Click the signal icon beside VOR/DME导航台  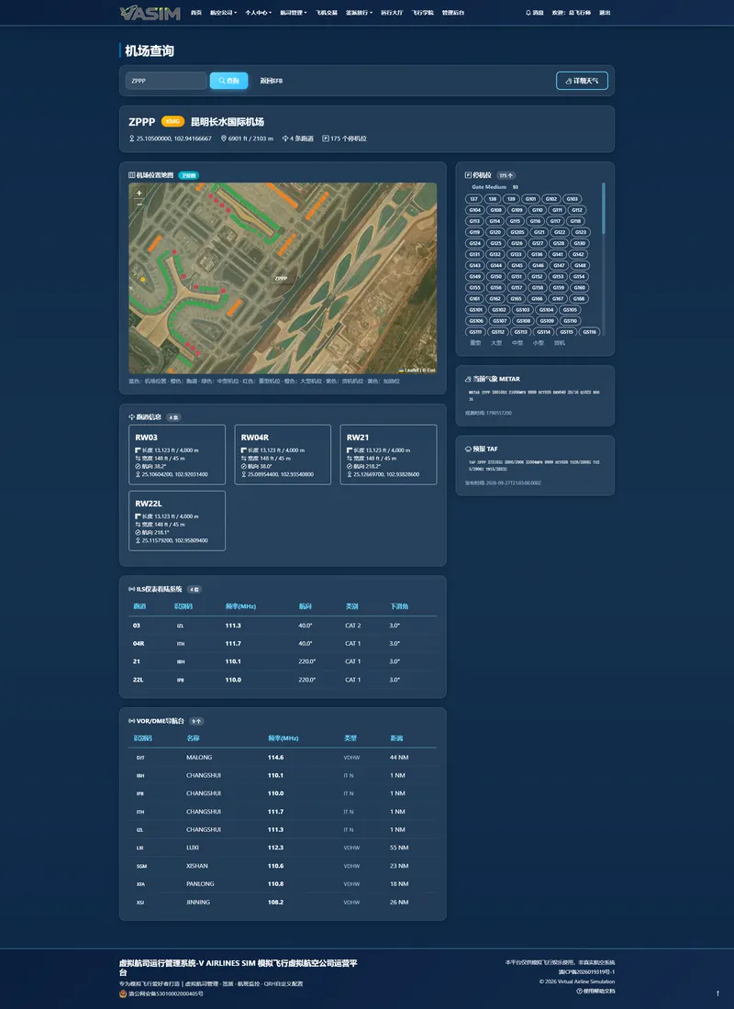(132, 721)
